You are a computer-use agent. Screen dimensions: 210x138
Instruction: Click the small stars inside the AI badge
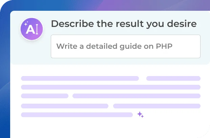tap(26, 24)
